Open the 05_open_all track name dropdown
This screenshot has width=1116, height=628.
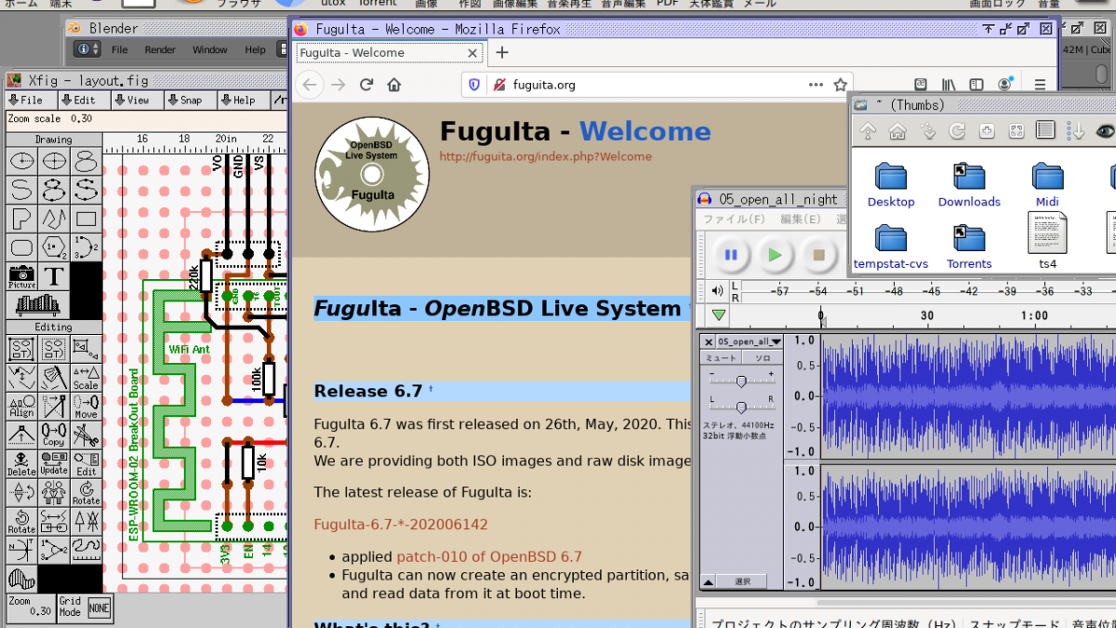tap(749, 341)
